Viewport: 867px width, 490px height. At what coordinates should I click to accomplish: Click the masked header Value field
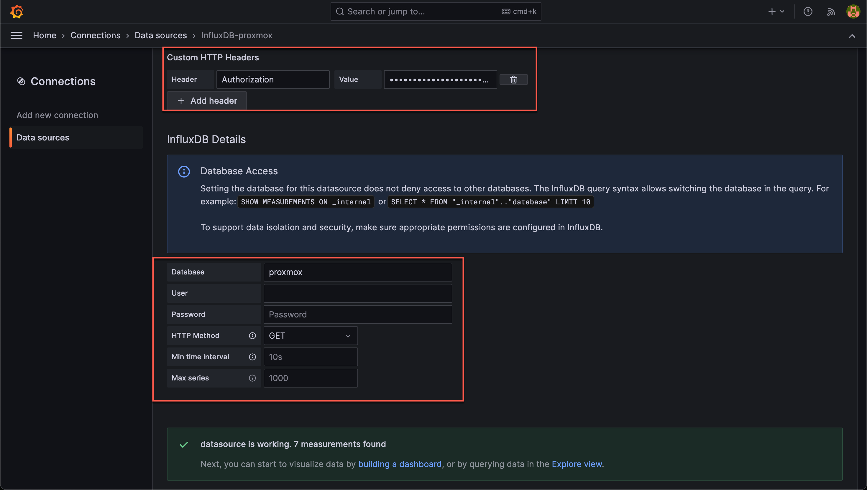pos(440,80)
